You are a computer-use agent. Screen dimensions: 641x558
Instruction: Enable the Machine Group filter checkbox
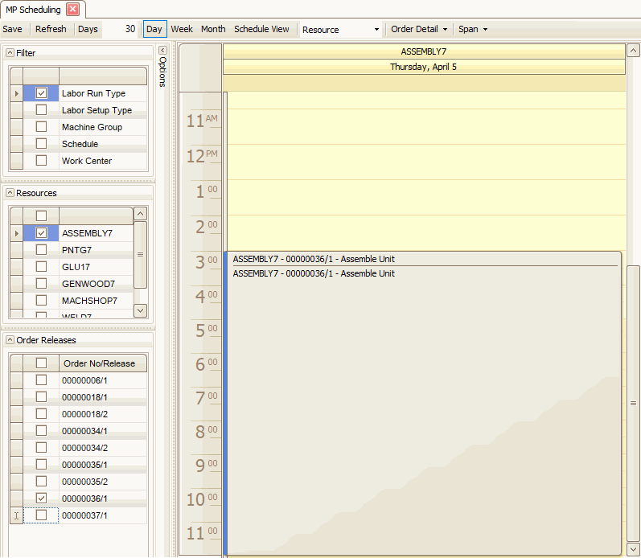pyautogui.click(x=41, y=127)
